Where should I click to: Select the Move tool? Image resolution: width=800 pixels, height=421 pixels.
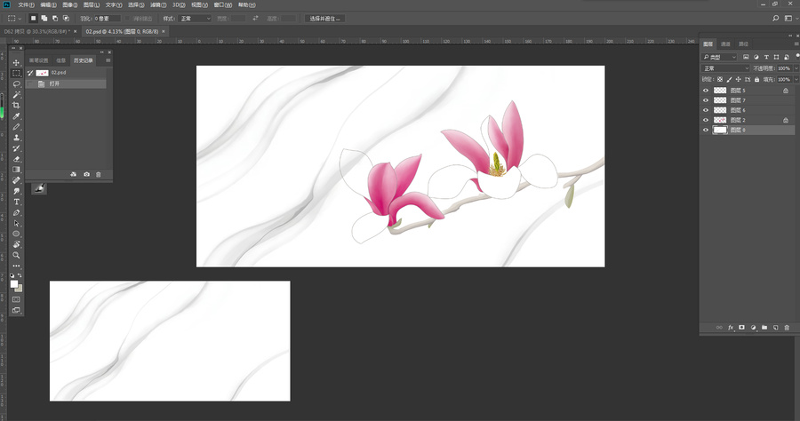click(16, 63)
